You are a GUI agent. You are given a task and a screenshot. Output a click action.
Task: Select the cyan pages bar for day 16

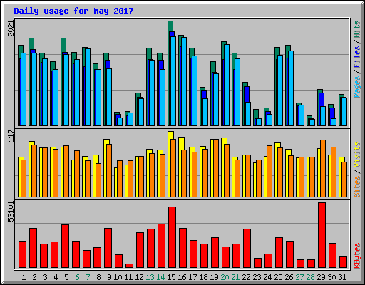pyautogui.click(x=184, y=81)
